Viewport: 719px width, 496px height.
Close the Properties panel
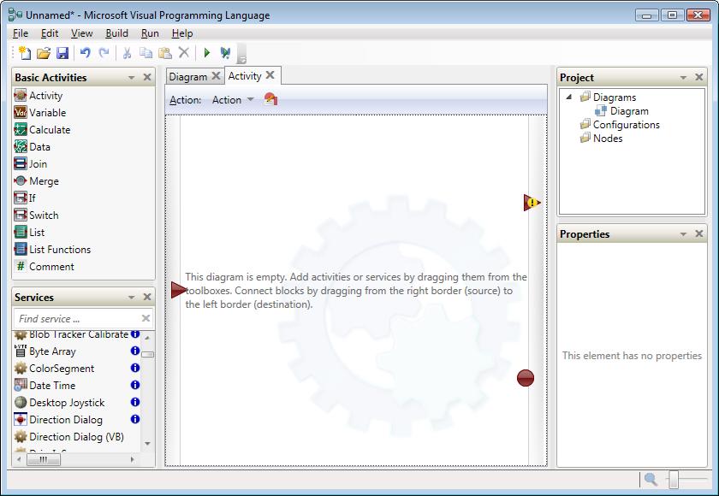click(x=698, y=234)
